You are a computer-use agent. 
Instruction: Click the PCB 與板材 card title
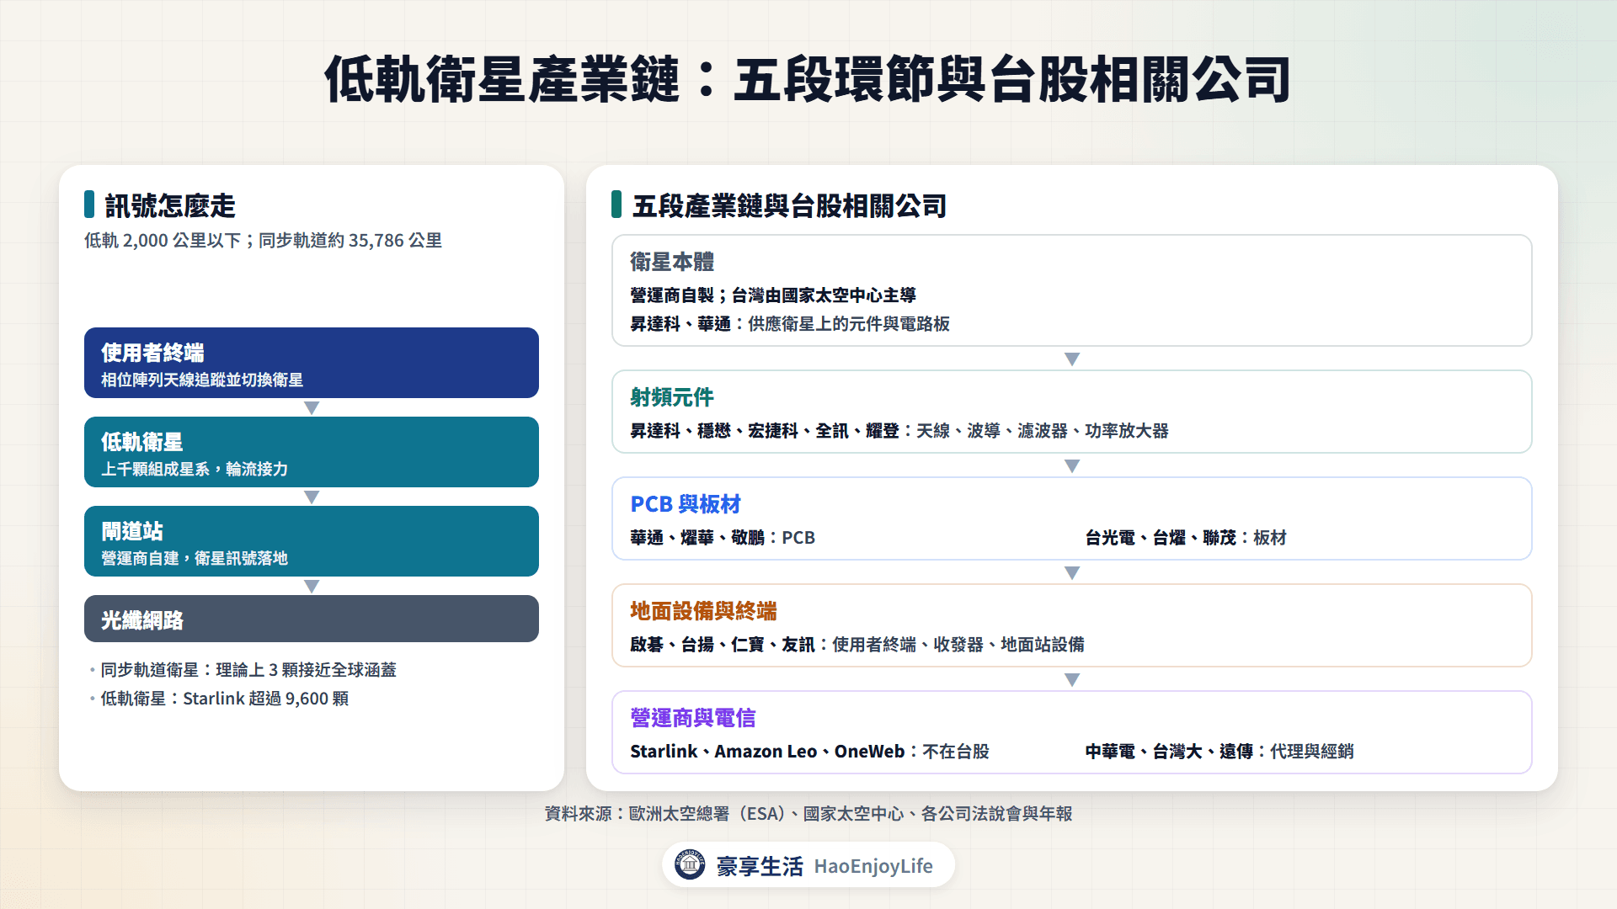point(686,504)
